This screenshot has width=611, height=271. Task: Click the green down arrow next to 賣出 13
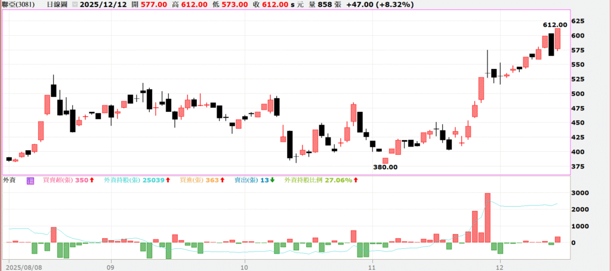(273, 179)
